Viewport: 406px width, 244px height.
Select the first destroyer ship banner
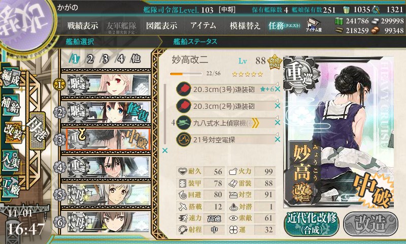tap(106, 84)
